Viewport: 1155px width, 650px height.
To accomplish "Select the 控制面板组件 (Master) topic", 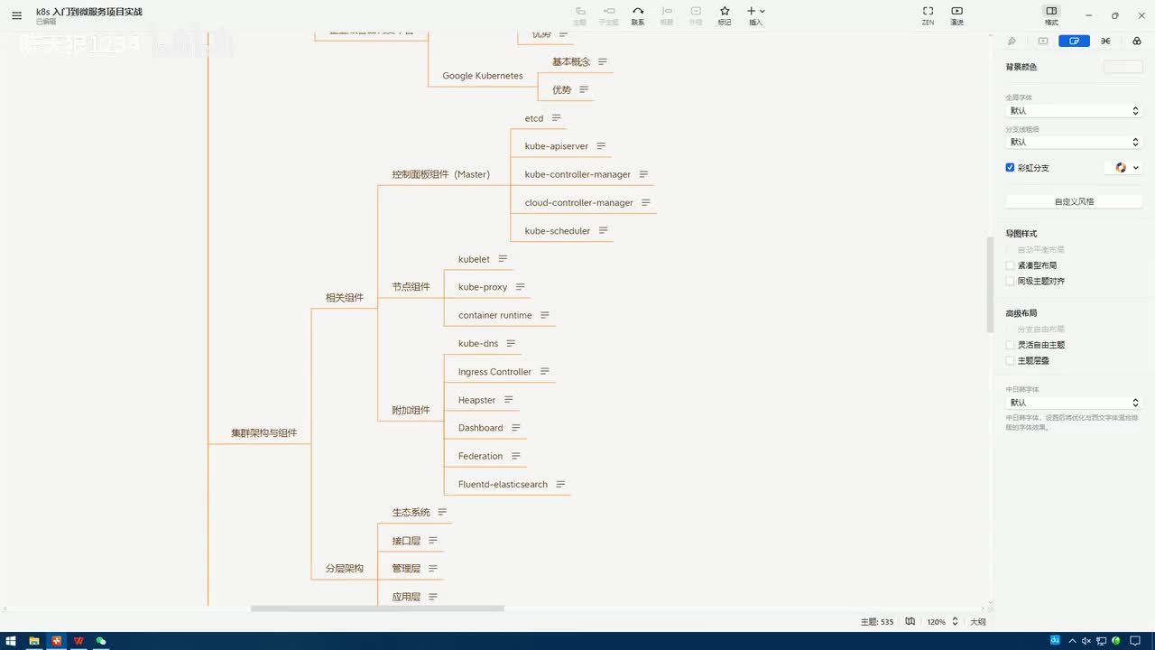I will tap(440, 174).
